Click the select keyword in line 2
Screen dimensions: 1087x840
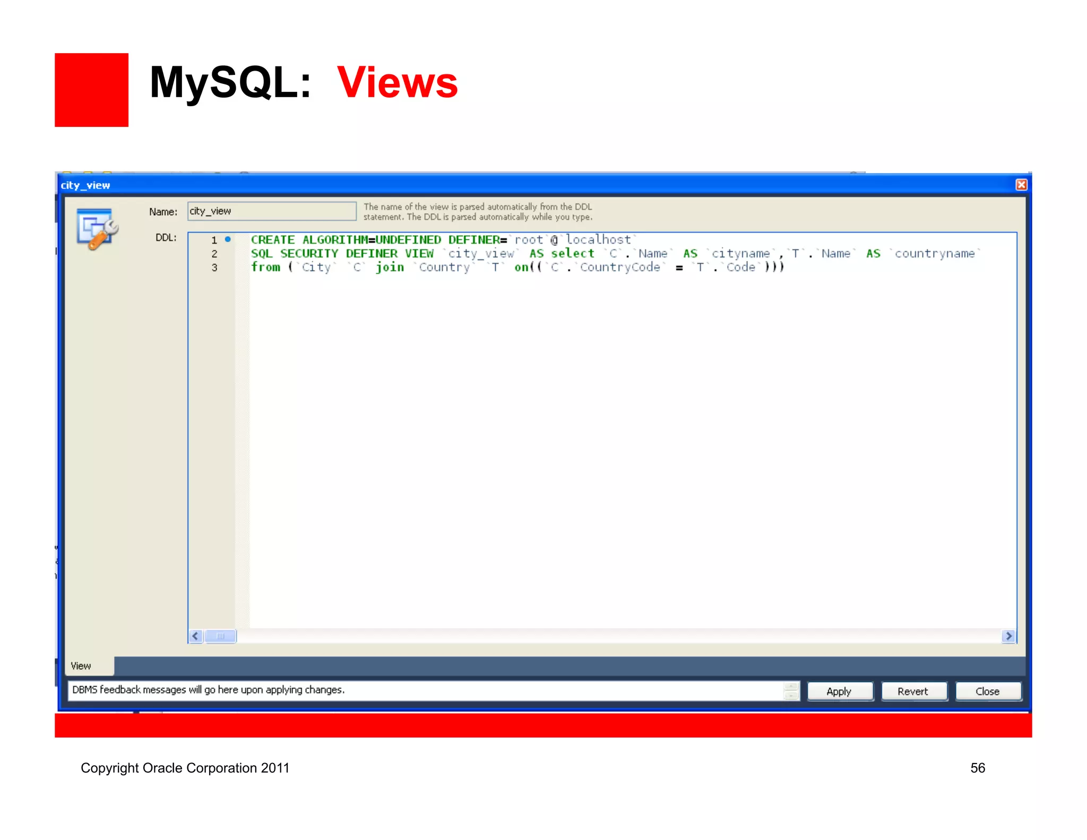coord(573,254)
